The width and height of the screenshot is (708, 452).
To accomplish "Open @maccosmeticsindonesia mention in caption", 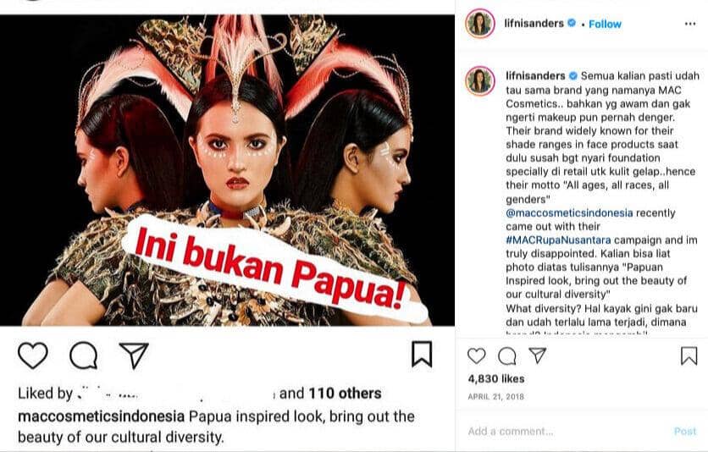I will click(x=569, y=213).
